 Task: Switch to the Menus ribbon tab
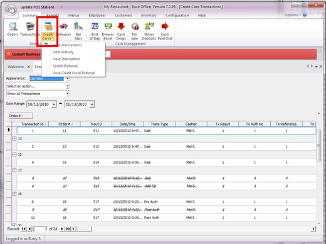coord(74,15)
